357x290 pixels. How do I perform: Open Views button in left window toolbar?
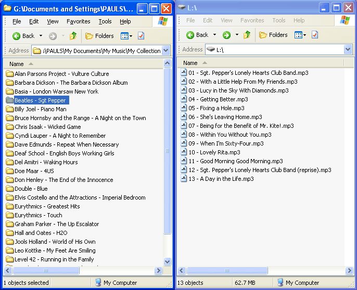click(x=126, y=36)
